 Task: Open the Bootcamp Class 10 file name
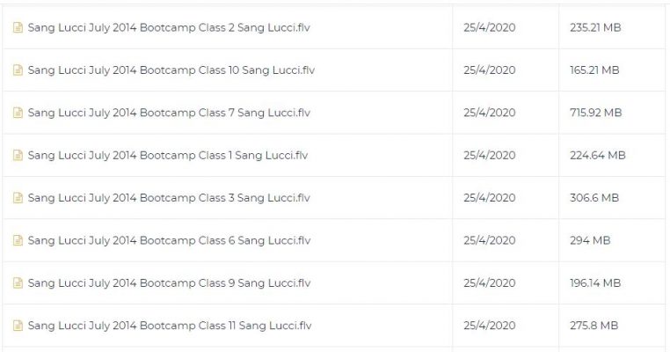[171, 70]
